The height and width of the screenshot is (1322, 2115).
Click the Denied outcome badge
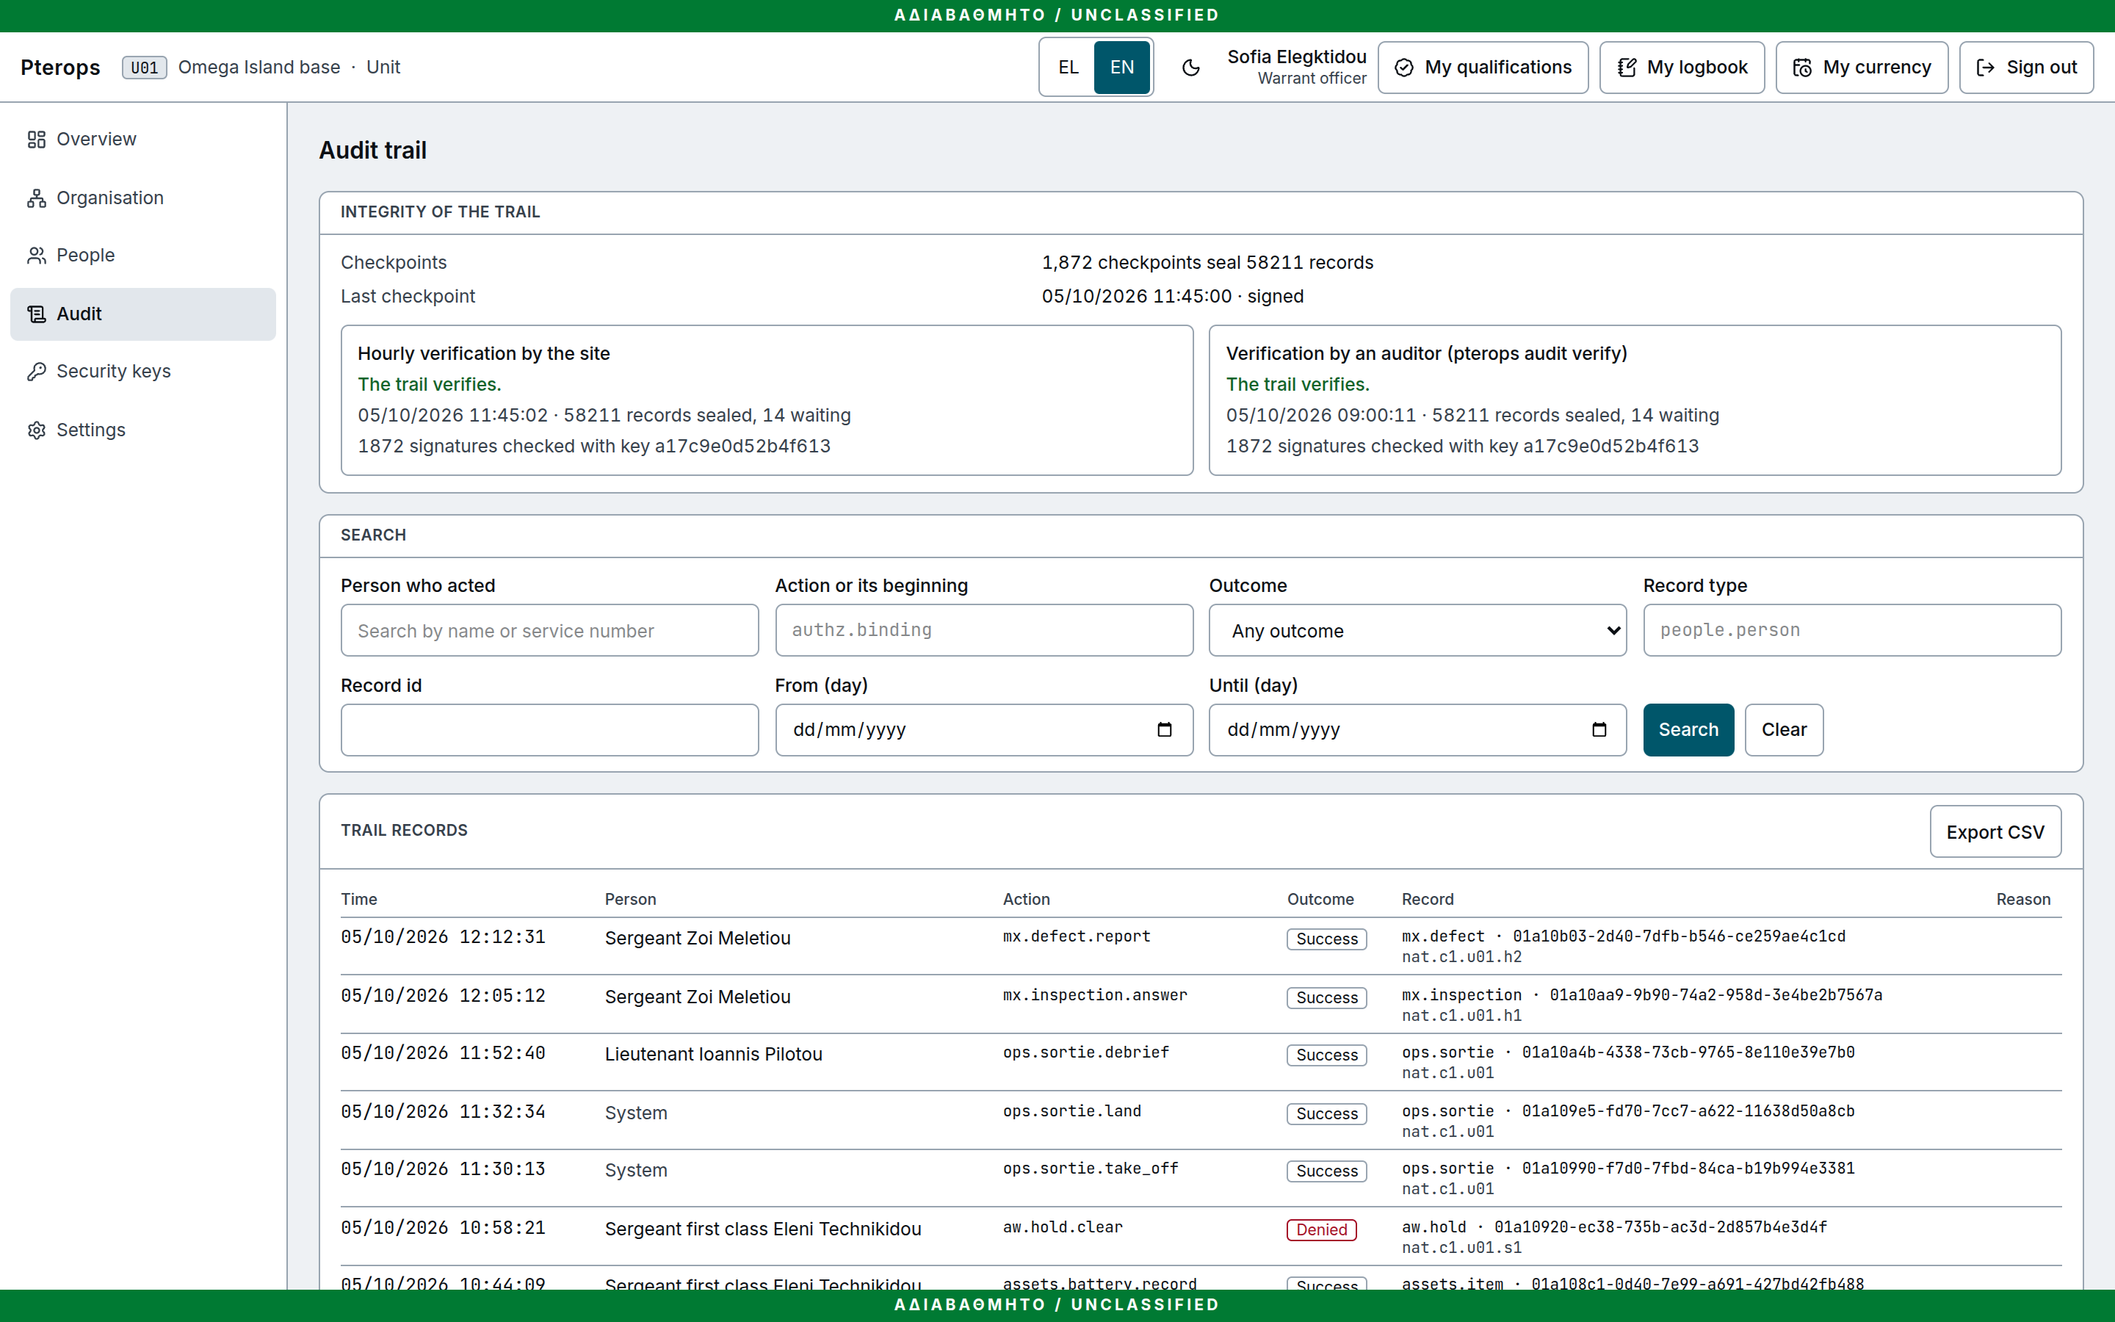pos(1321,1229)
